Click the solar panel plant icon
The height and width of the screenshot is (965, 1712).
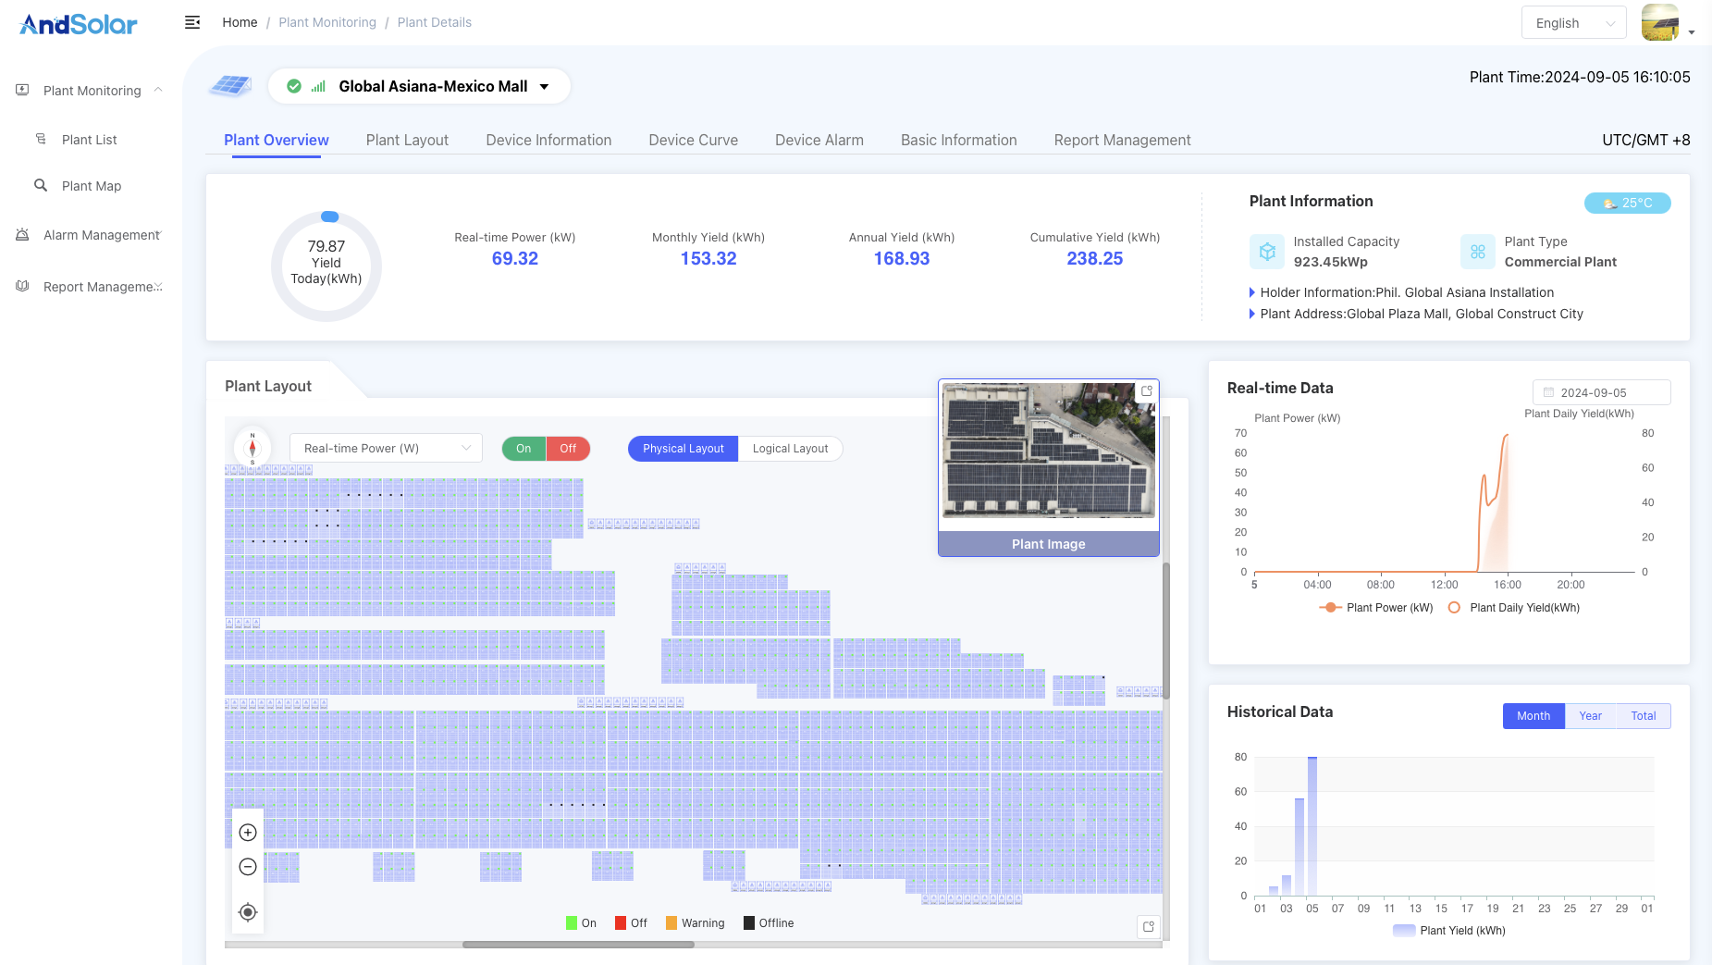pyautogui.click(x=230, y=86)
